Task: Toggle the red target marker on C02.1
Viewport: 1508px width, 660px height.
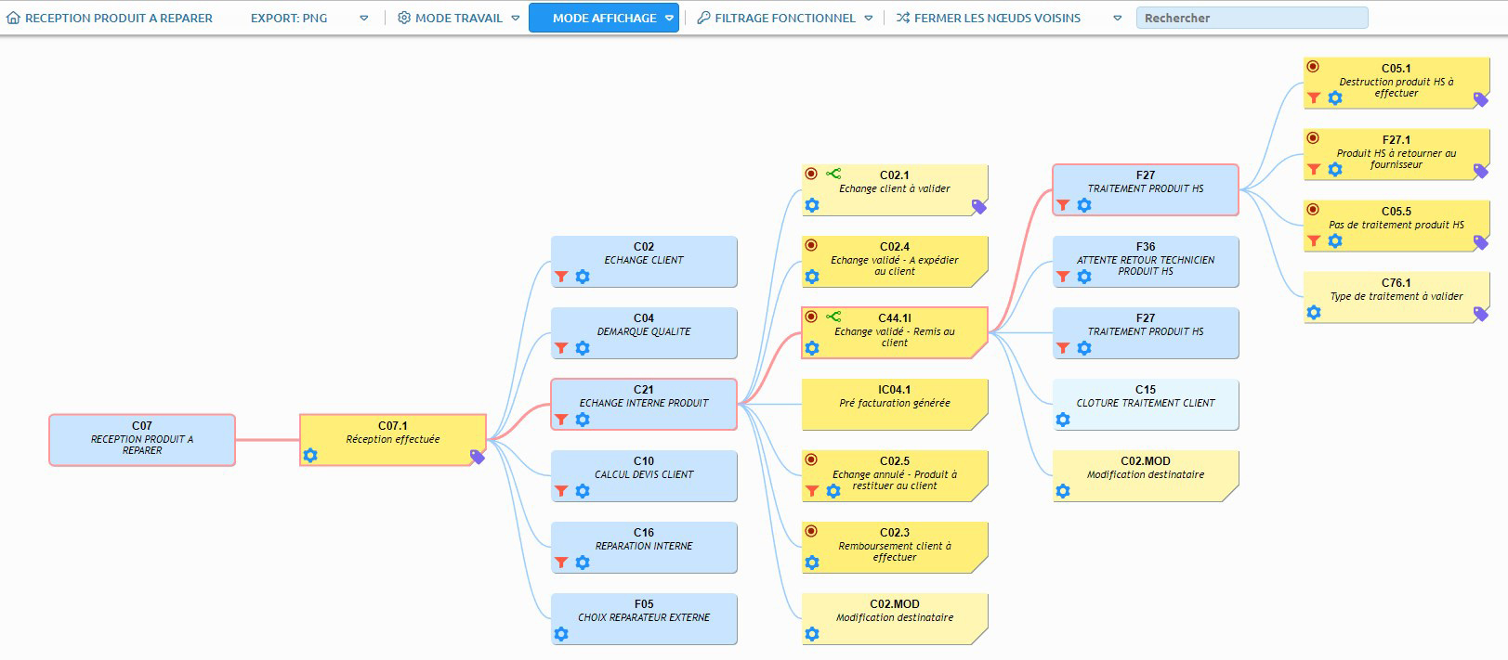Action: [x=811, y=174]
